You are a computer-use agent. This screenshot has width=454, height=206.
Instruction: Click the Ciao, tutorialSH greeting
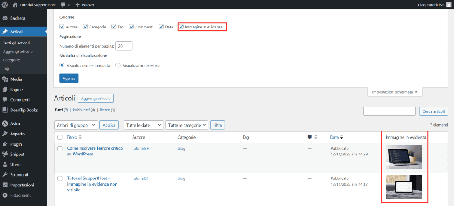(x=431, y=5)
